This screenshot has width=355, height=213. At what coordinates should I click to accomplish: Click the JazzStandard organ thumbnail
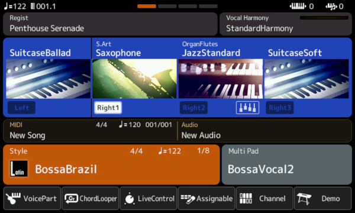click(221, 79)
